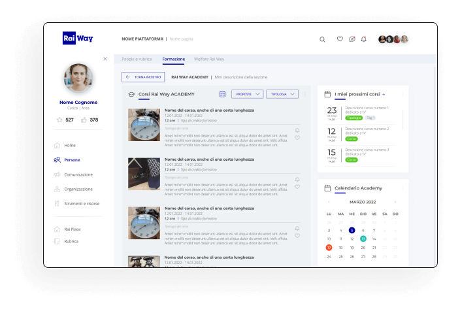Image resolution: width=460 pixels, height=311 pixels.
Task: Click the Torna Indietro button
Action: pyautogui.click(x=143, y=77)
